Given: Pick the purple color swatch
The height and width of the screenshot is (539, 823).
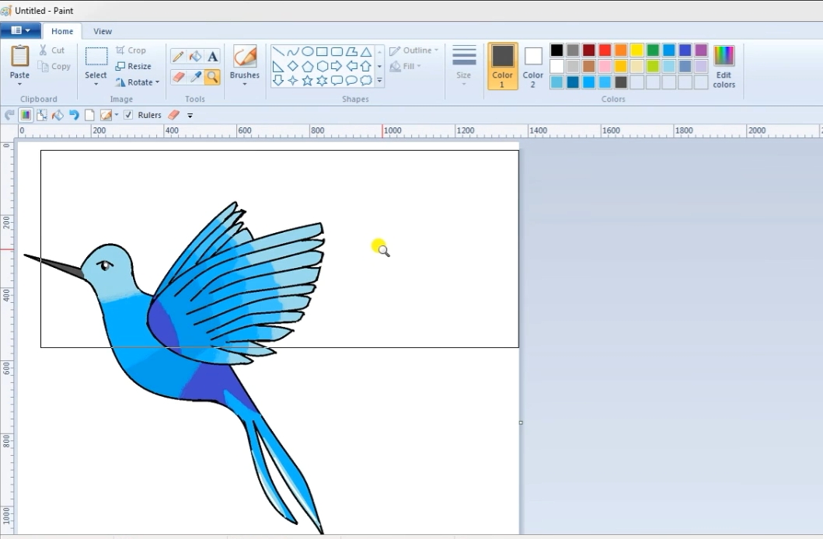Looking at the screenshot, I should pyautogui.click(x=701, y=50).
